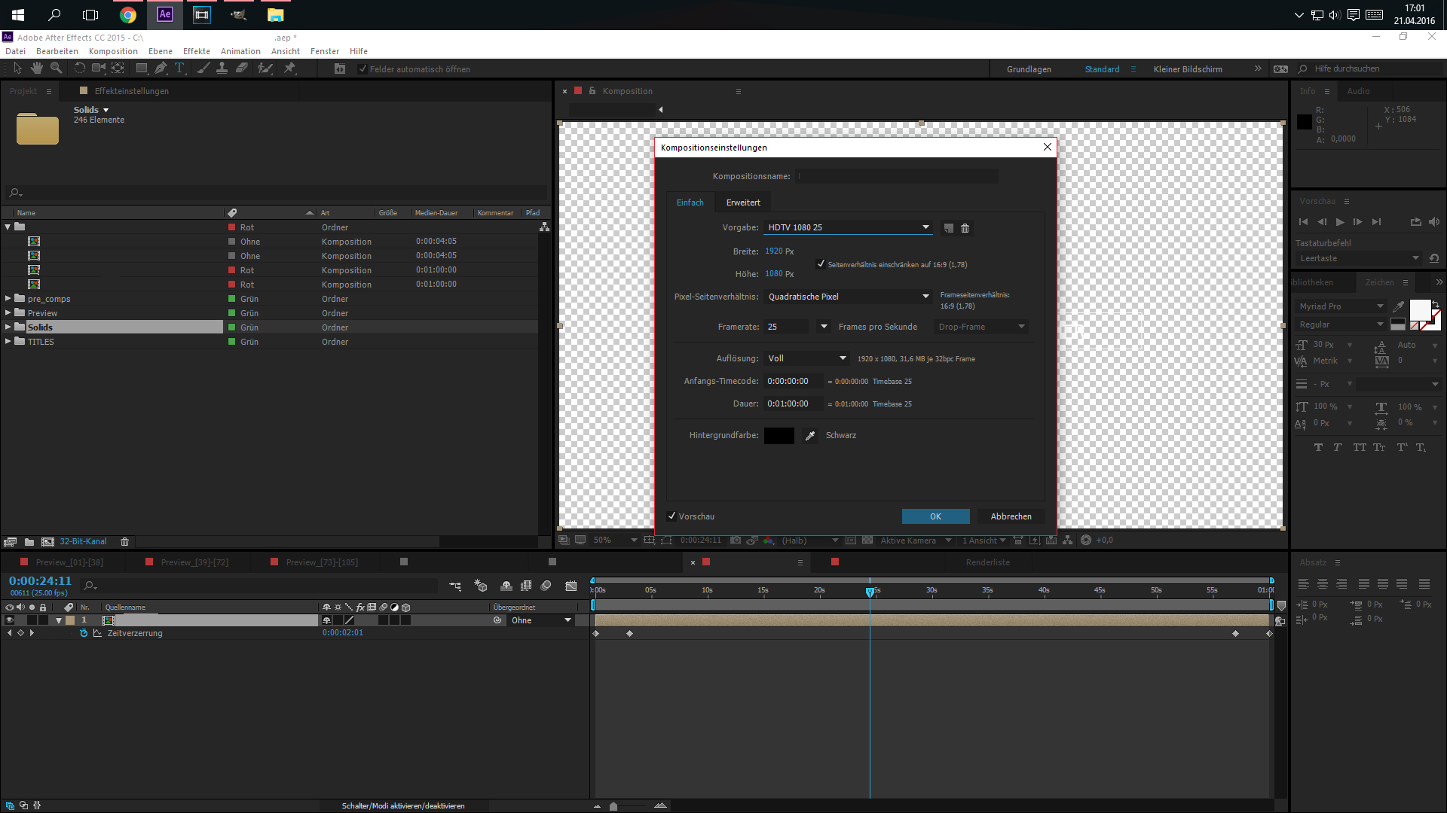Viewport: 1447px width, 813px height.
Task: Expand the pre_comps folder
Action: (8, 299)
